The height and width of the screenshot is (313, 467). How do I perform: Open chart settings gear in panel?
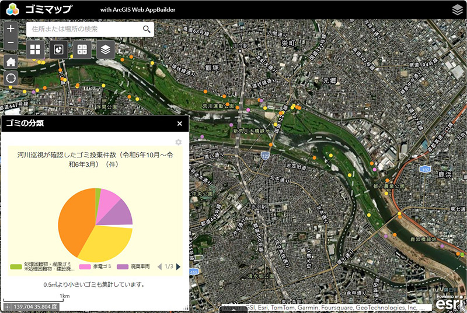click(179, 142)
